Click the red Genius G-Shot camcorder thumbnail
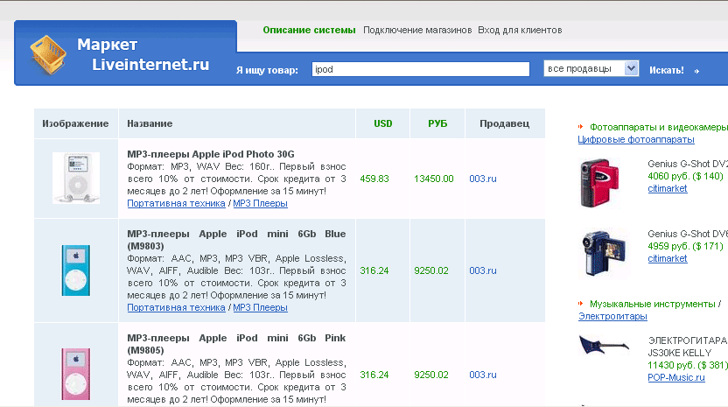728x407 pixels. click(x=600, y=183)
